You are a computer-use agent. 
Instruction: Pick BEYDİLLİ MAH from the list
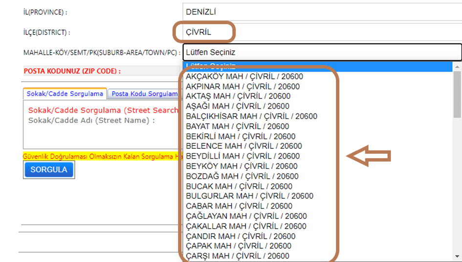(x=242, y=156)
